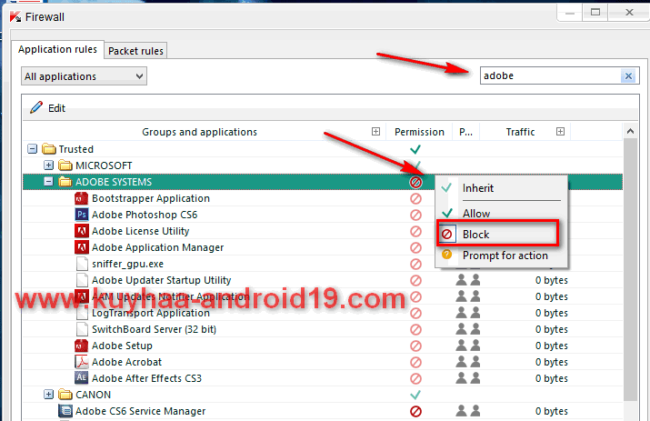This screenshot has width=650, height=421.
Task: Click users icon in SwitchBoard Server row
Action: 468,329
